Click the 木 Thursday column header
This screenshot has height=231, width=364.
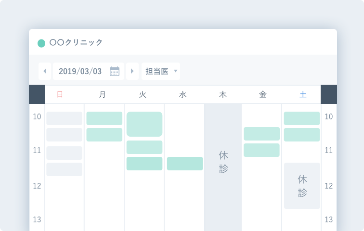coord(222,95)
